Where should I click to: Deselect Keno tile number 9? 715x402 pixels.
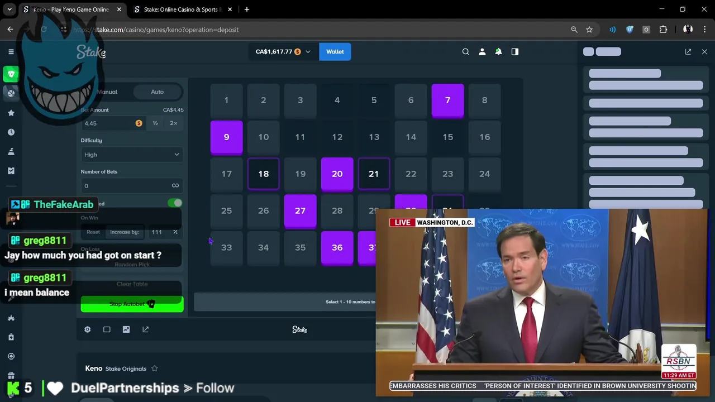(x=226, y=137)
